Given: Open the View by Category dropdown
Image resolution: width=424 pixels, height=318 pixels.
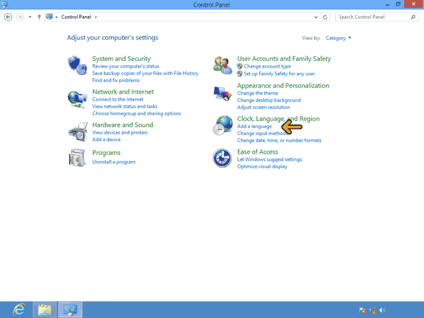Looking at the screenshot, I should tap(339, 38).
